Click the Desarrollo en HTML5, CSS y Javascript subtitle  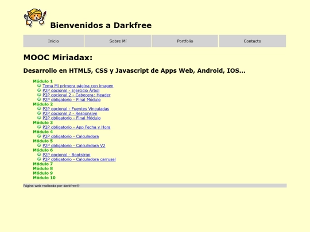coord(134,70)
